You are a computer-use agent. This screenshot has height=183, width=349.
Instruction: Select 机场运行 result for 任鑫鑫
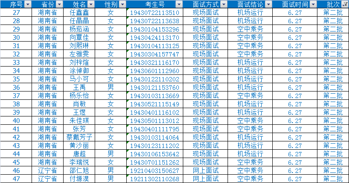click(x=250, y=12)
